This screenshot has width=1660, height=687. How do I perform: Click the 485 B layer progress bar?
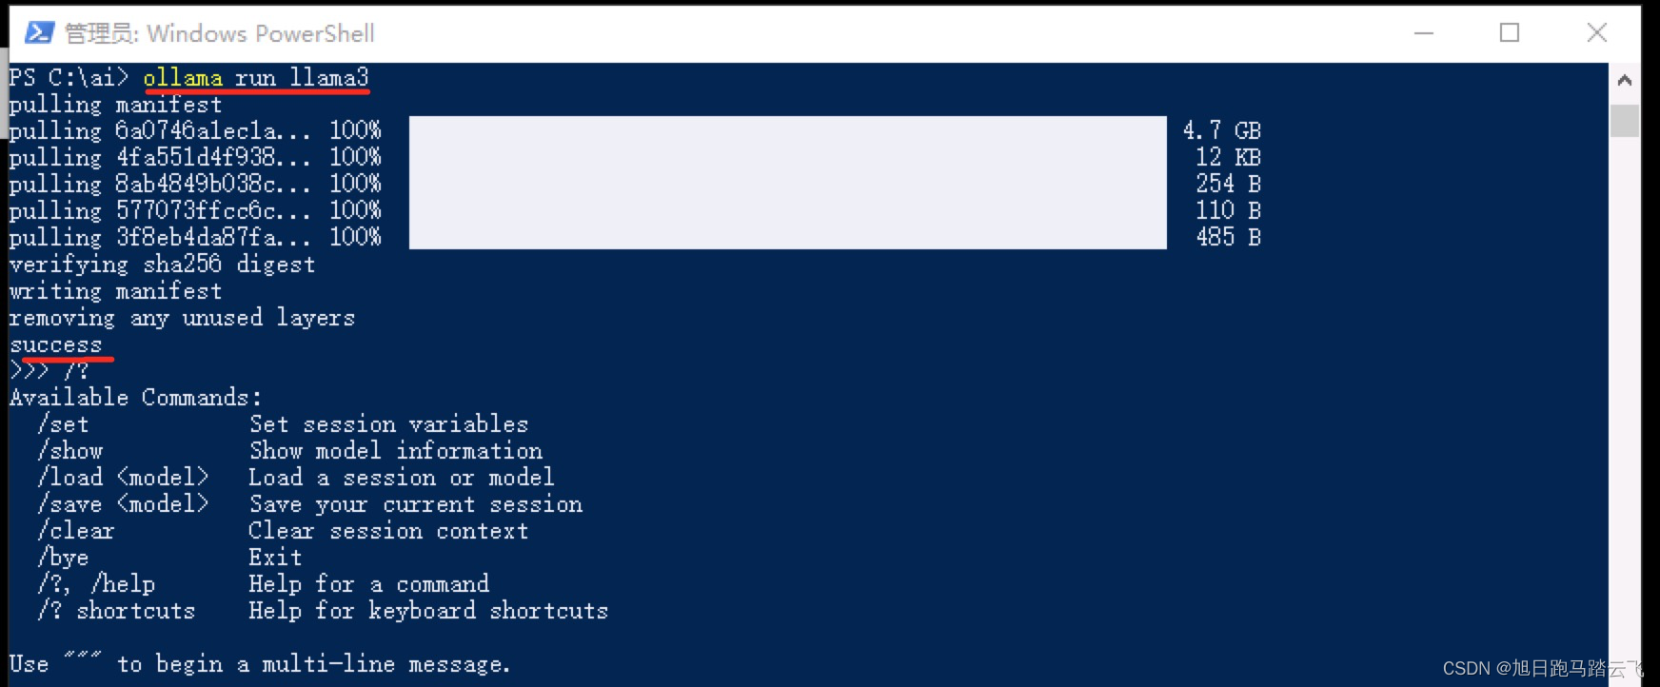click(787, 237)
